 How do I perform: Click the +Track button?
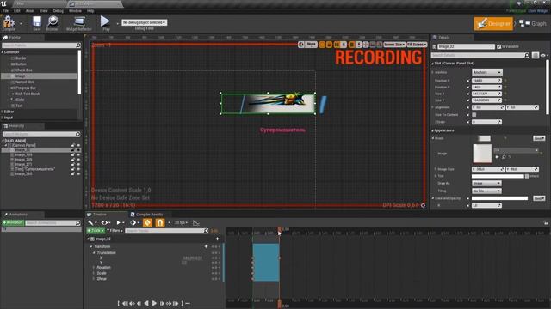click(x=96, y=231)
